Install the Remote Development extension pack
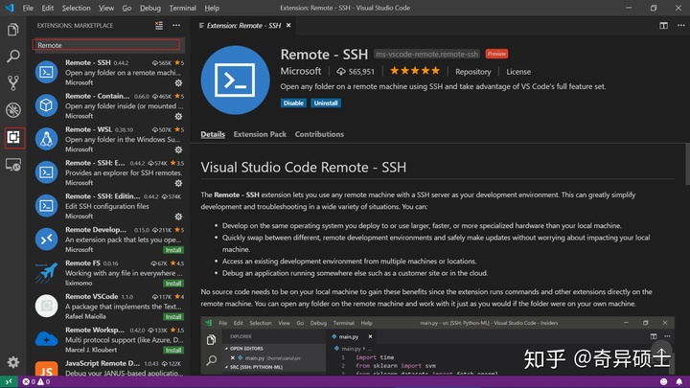 point(173,250)
